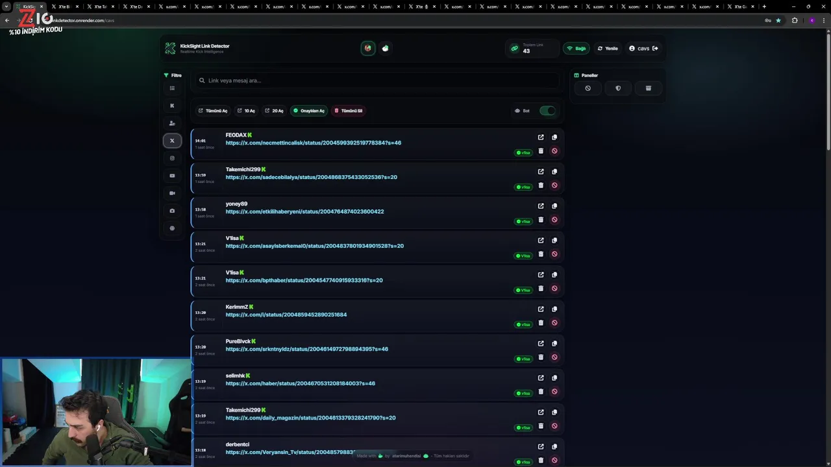Click the search field 'Link veya mesaj ara...'
This screenshot has width=831, height=467.
(x=378, y=80)
